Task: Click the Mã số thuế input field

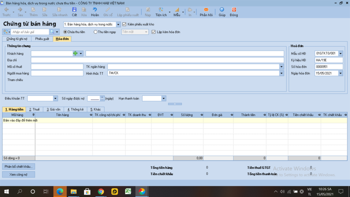Action: pyautogui.click(x=57, y=67)
